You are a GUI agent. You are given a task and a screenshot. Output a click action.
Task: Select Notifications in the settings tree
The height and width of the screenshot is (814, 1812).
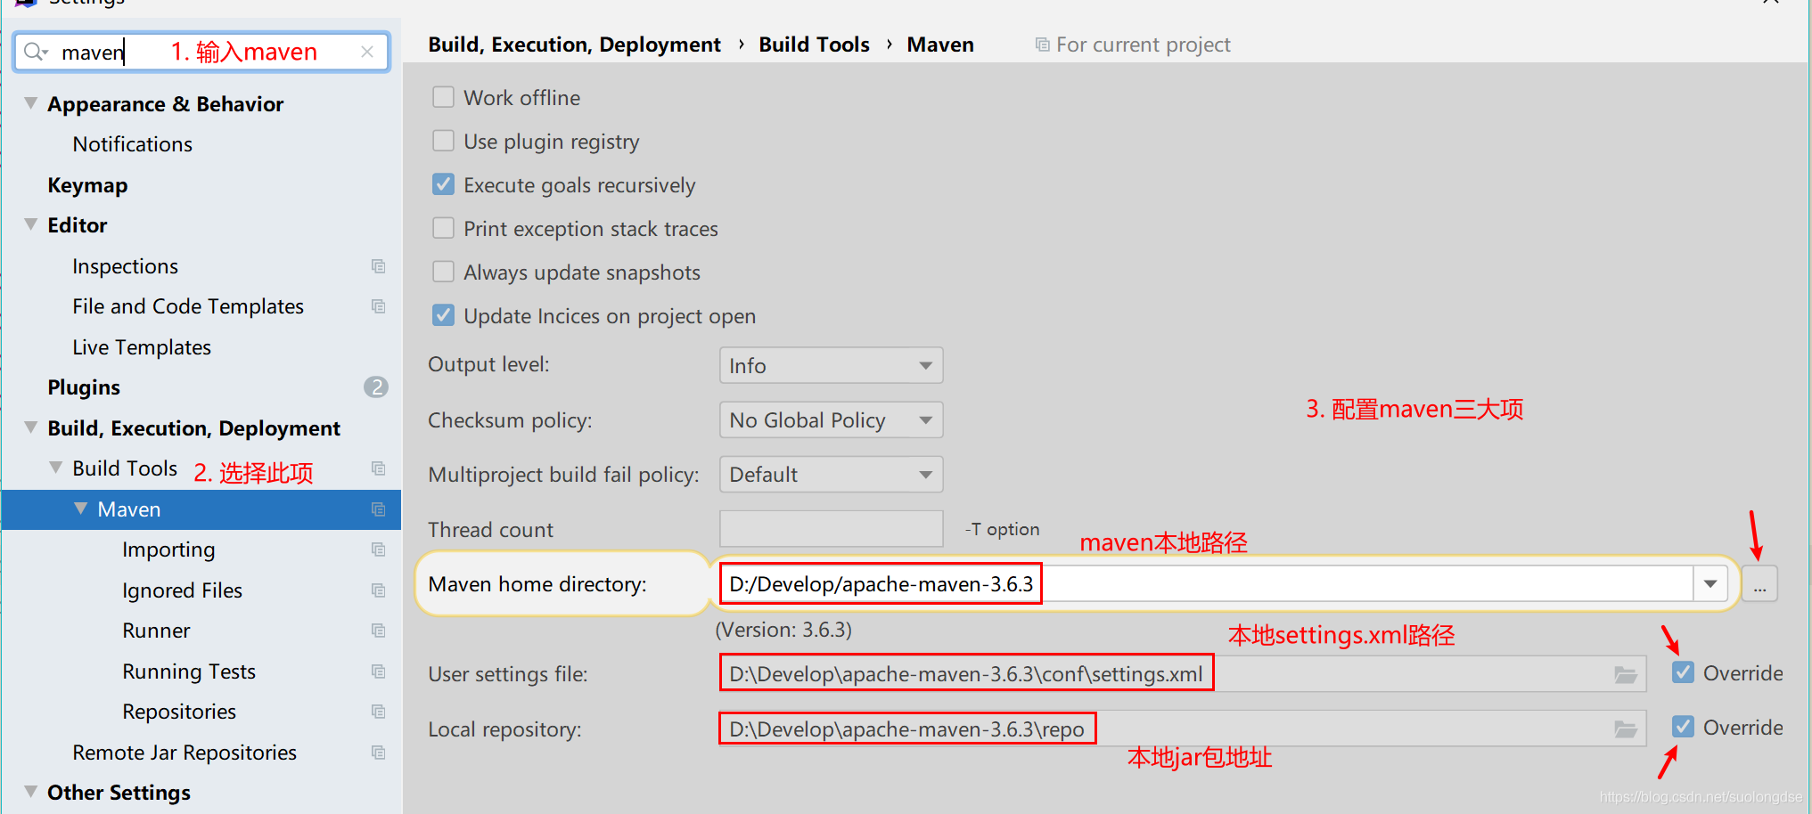point(133,144)
